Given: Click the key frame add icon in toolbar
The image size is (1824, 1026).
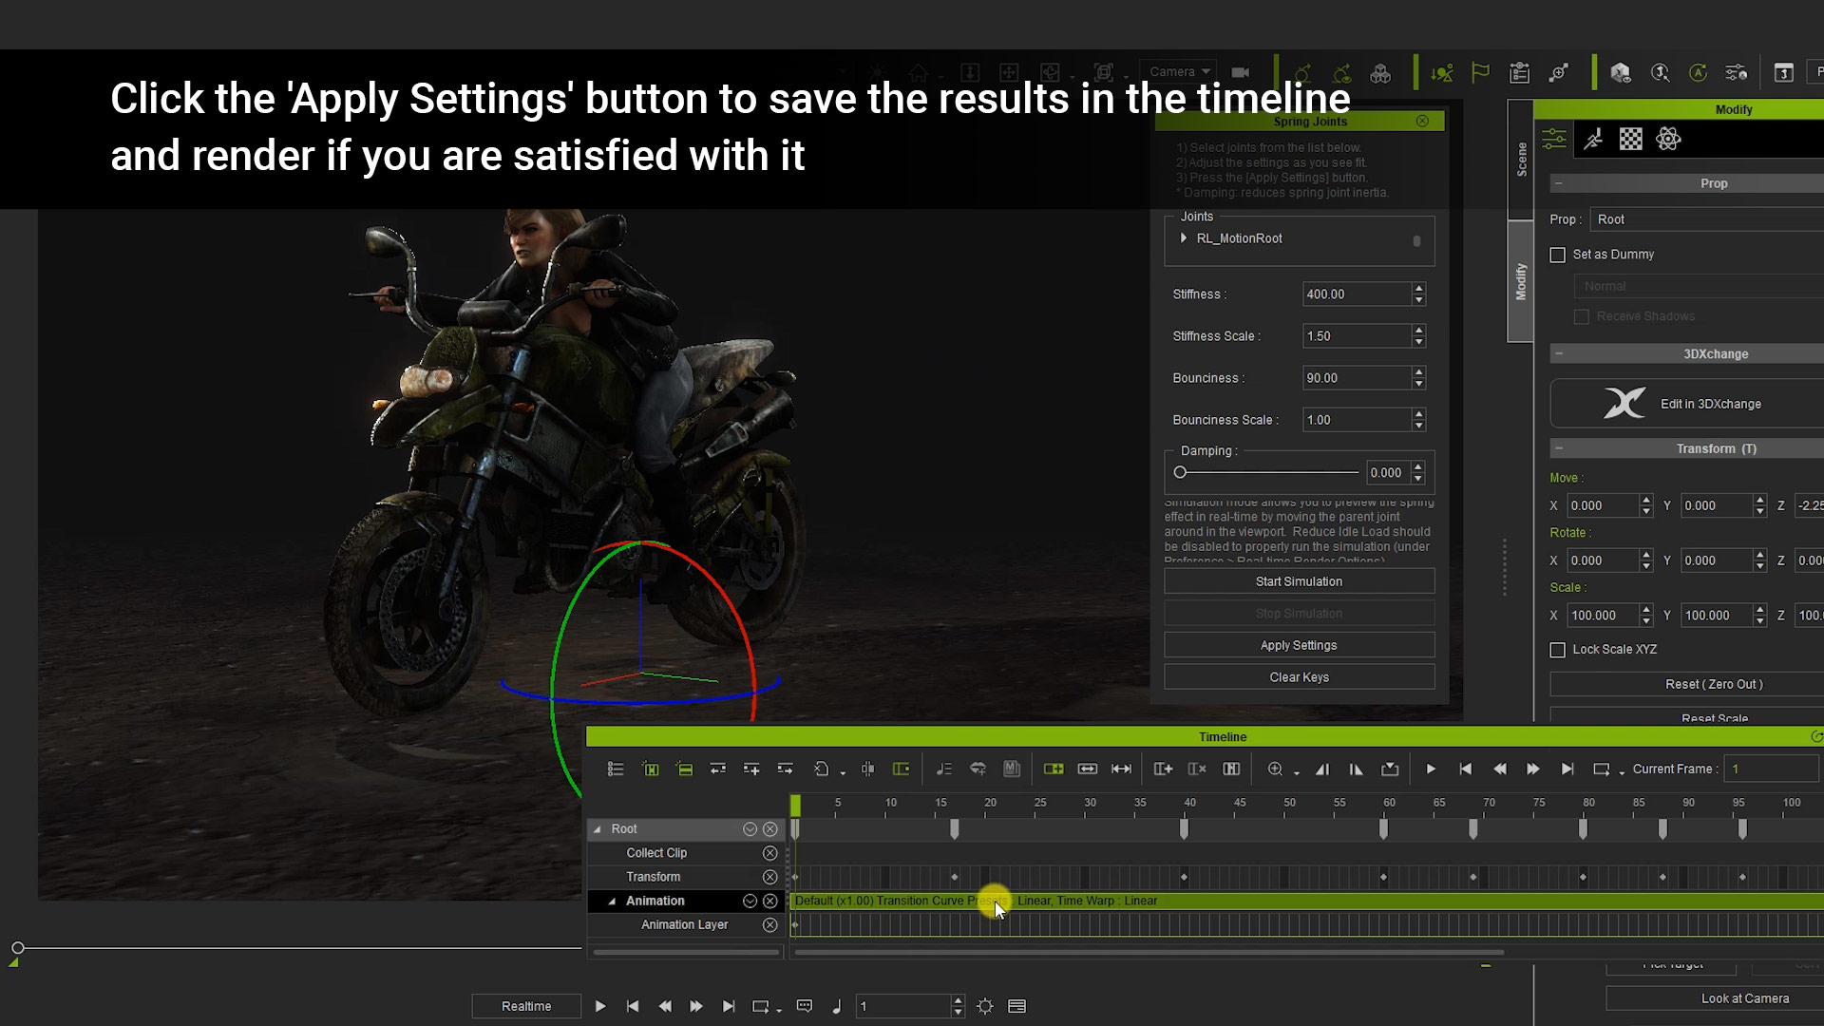Looking at the screenshot, I should pos(1164,768).
